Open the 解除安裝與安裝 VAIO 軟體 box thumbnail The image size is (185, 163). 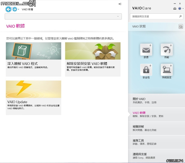click(93, 51)
